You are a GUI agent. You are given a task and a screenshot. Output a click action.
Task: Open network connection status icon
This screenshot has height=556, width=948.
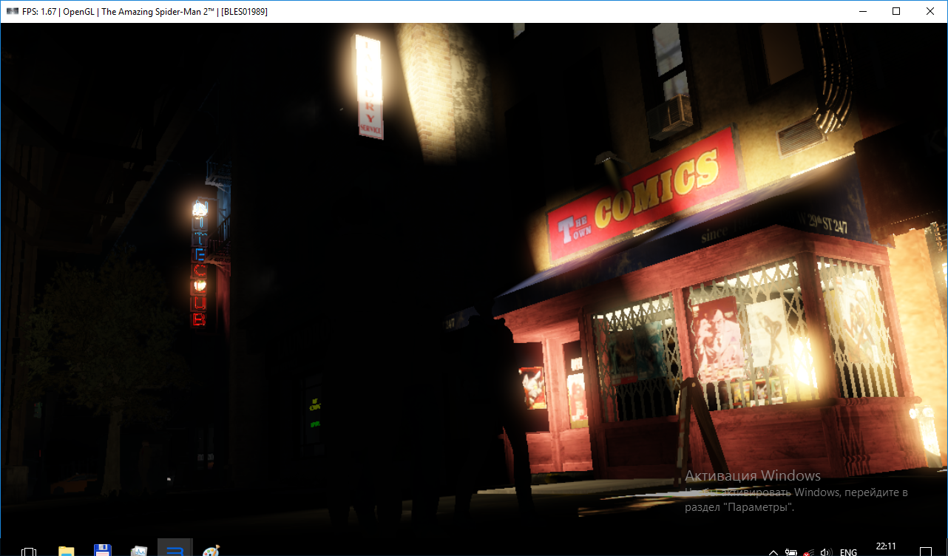click(x=808, y=552)
